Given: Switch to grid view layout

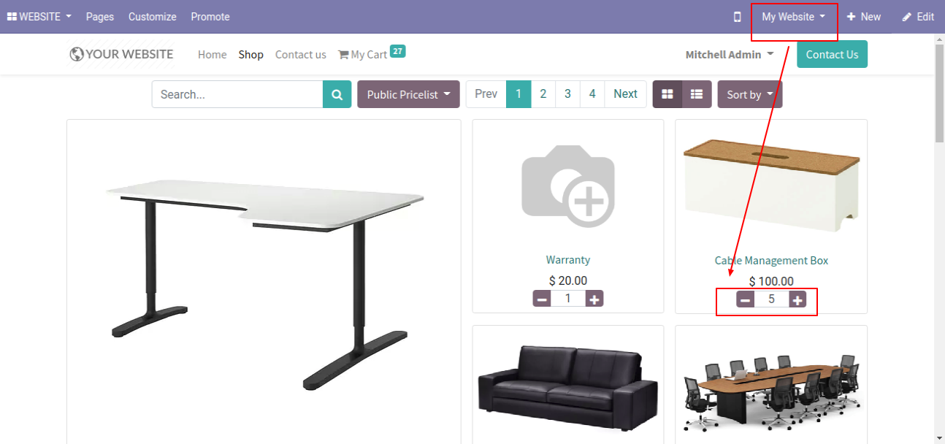Looking at the screenshot, I should point(667,94).
